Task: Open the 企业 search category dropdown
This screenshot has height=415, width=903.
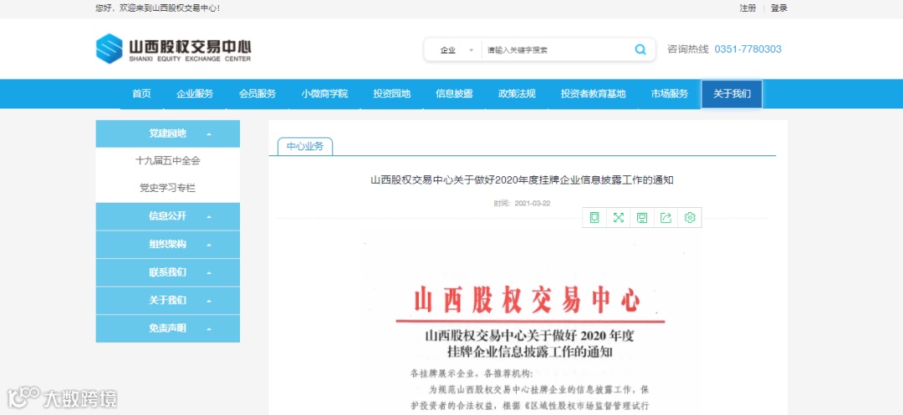Action: click(457, 50)
